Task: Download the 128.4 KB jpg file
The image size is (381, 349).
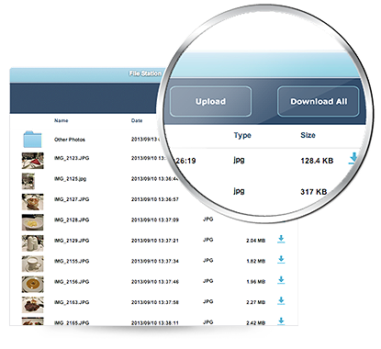Action: click(353, 159)
